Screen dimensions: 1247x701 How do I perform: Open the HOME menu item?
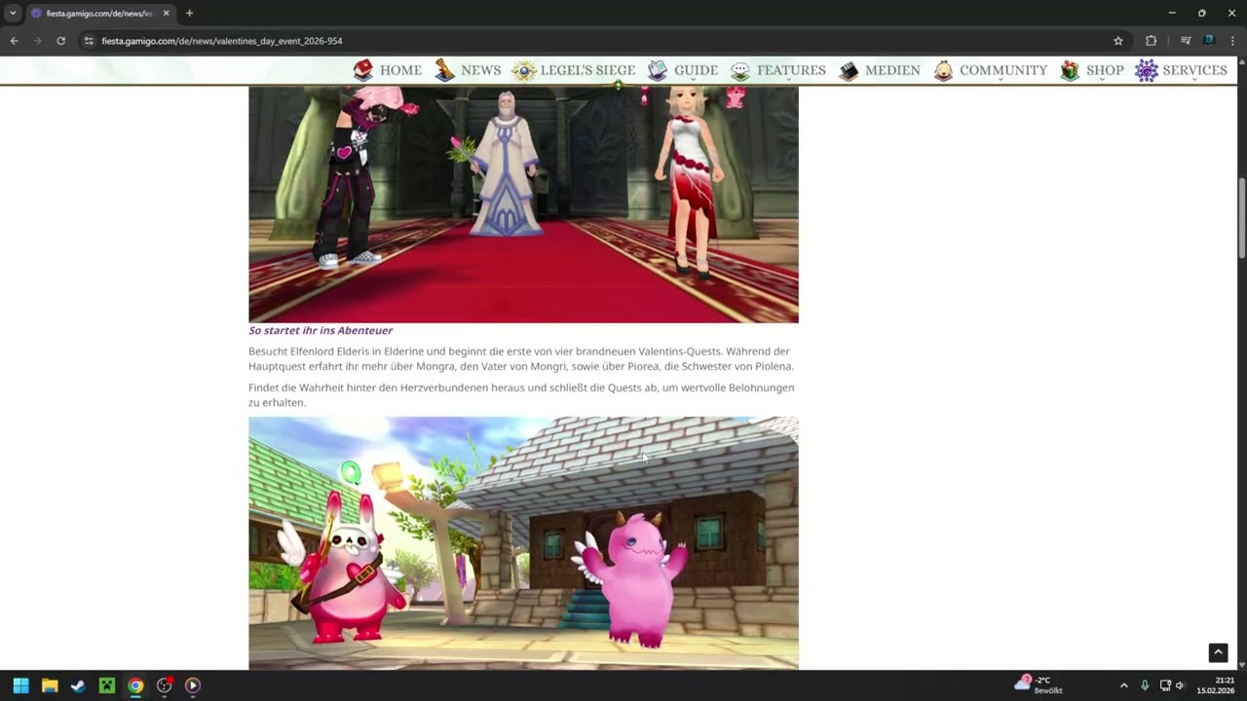(x=400, y=70)
